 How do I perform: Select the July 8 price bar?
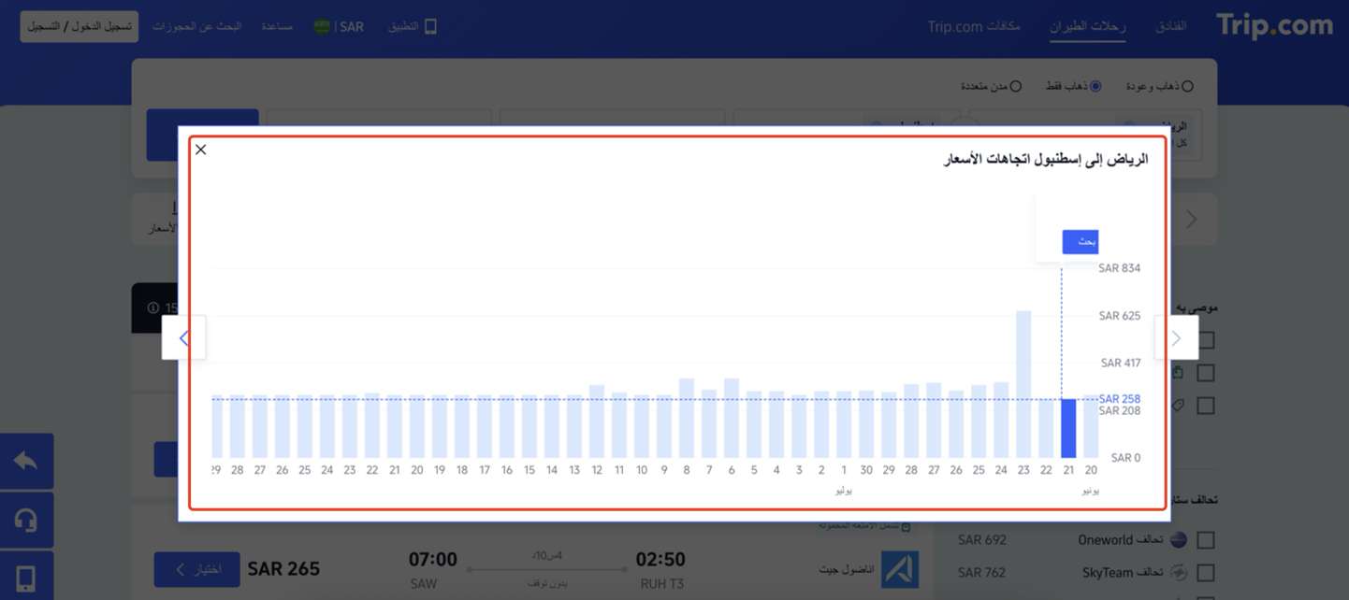687,418
